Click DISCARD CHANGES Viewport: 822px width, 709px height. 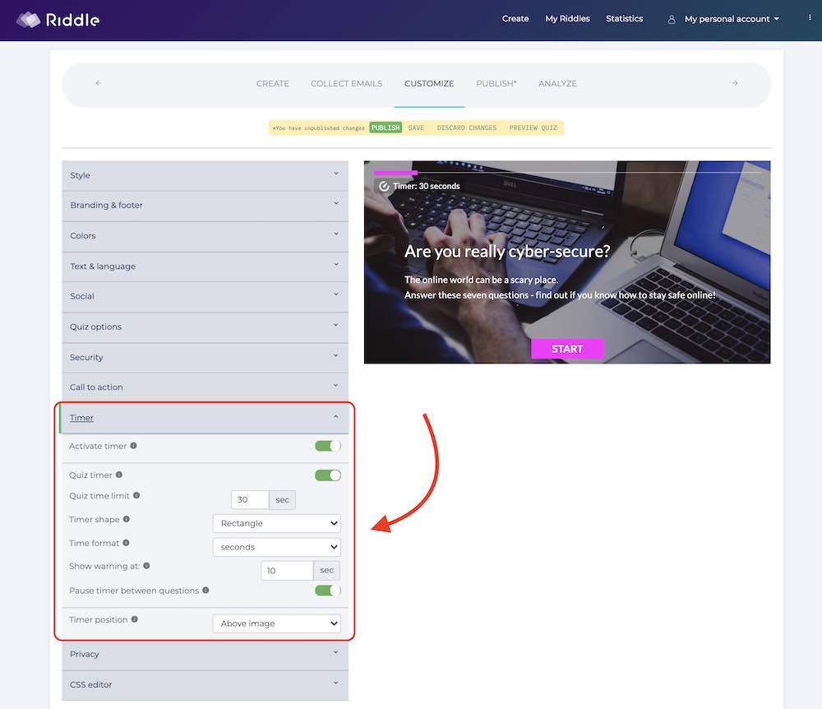(x=467, y=127)
